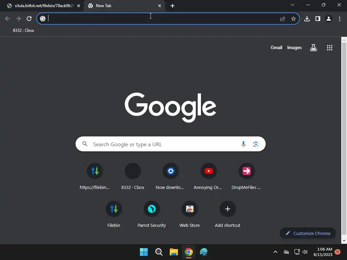Image resolution: width=347 pixels, height=260 pixels.
Task: Open the Chrome downloads icon
Action: [307, 19]
